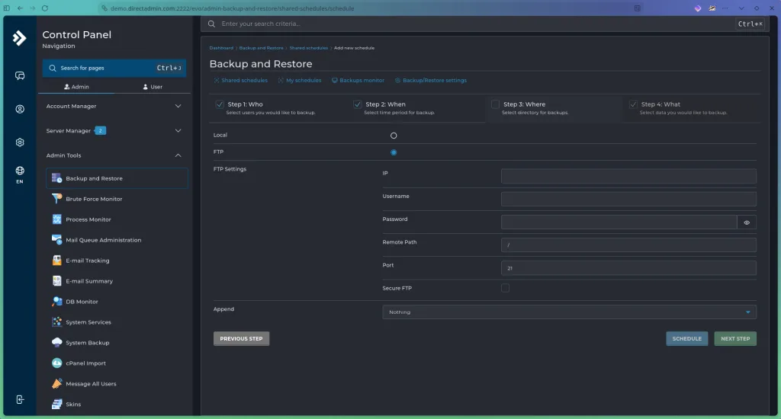
Task: Click the E-mail Summary icon
Action: (56, 280)
